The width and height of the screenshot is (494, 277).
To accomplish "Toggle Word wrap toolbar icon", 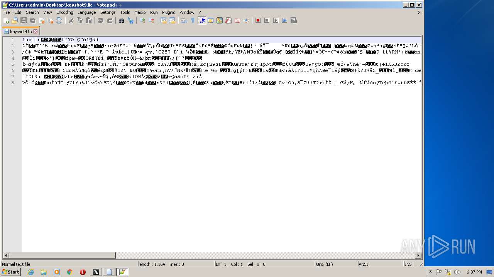I will tap(184, 20).
